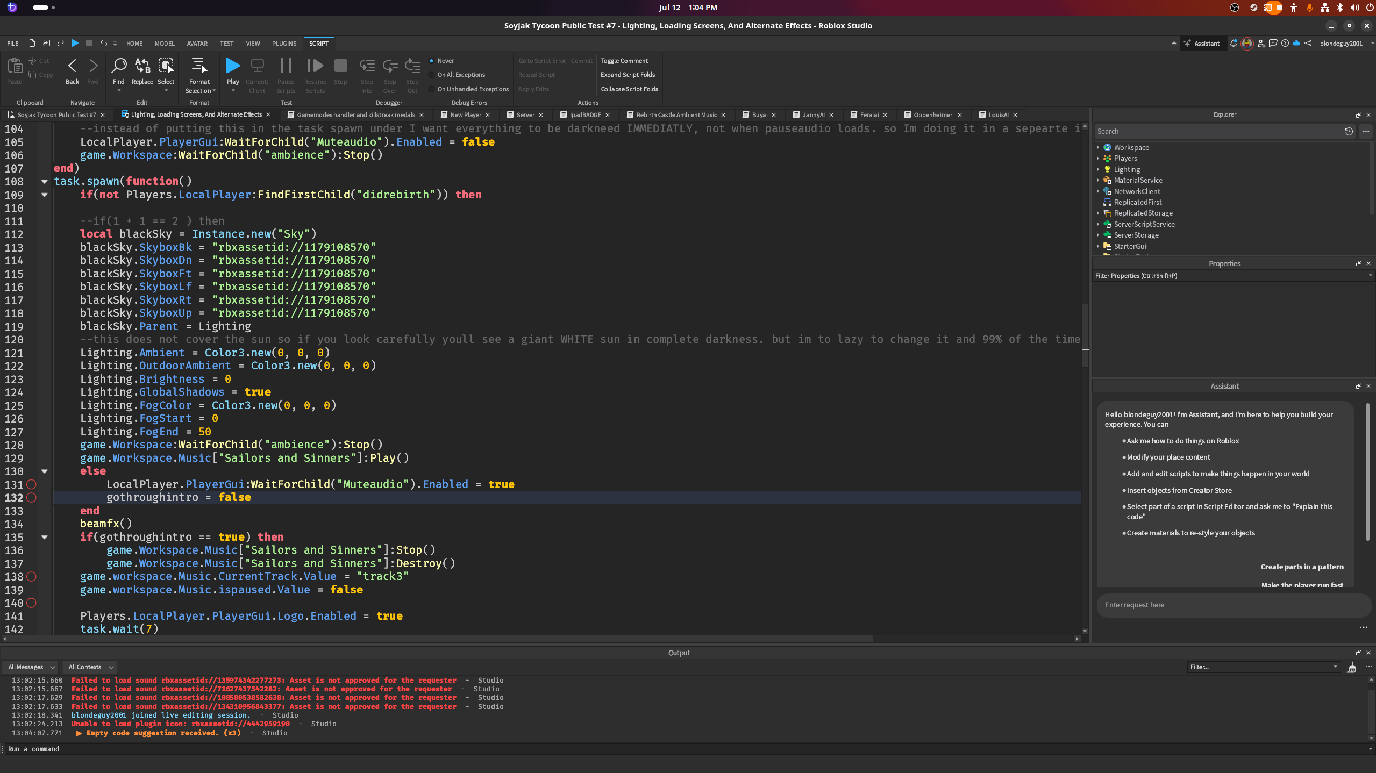Screen dimensions: 1376x773
Task: Click Toggle Comment action
Action: pos(624,61)
